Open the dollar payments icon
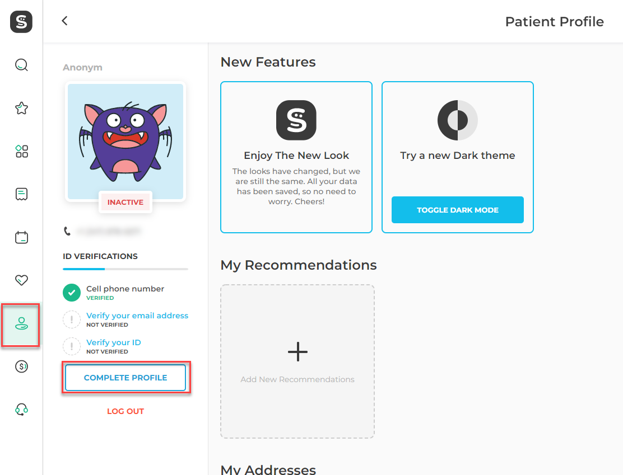The width and height of the screenshot is (623, 475). (x=21, y=366)
